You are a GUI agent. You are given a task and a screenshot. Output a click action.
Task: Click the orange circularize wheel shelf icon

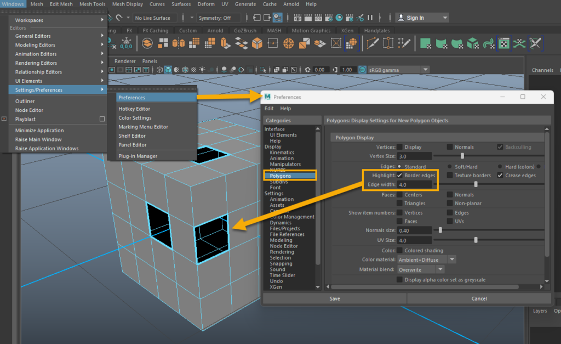pyautogui.click(x=288, y=43)
